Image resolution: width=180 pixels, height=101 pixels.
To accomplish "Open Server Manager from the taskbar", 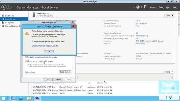I will [x=13, y=98].
